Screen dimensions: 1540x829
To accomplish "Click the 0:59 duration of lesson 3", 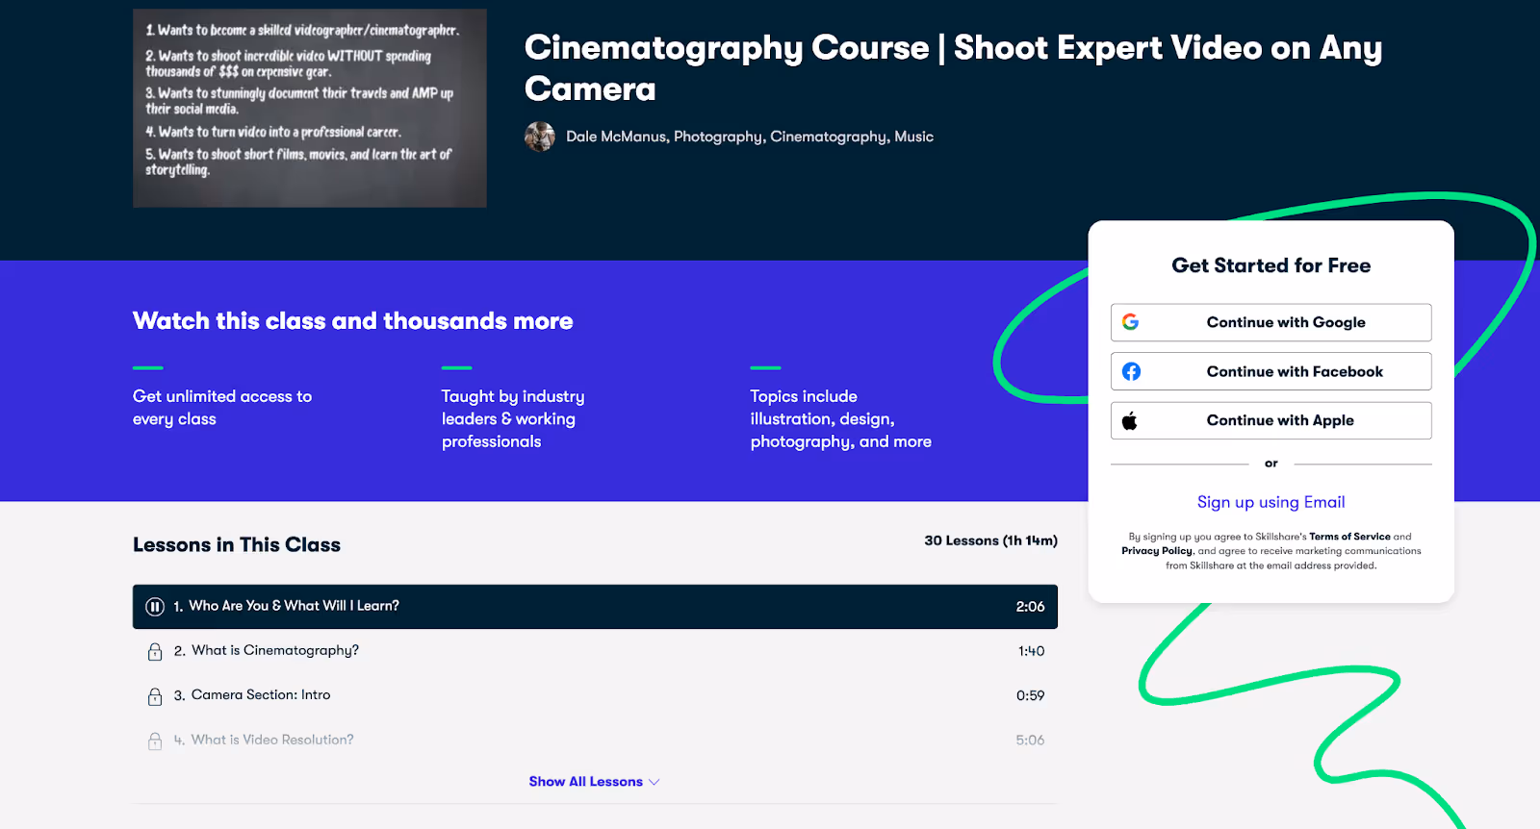I will coord(1030,695).
